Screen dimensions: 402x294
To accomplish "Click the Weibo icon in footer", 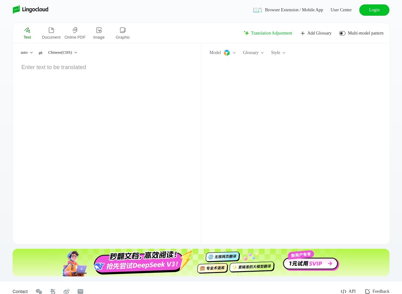I will pos(67,291).
